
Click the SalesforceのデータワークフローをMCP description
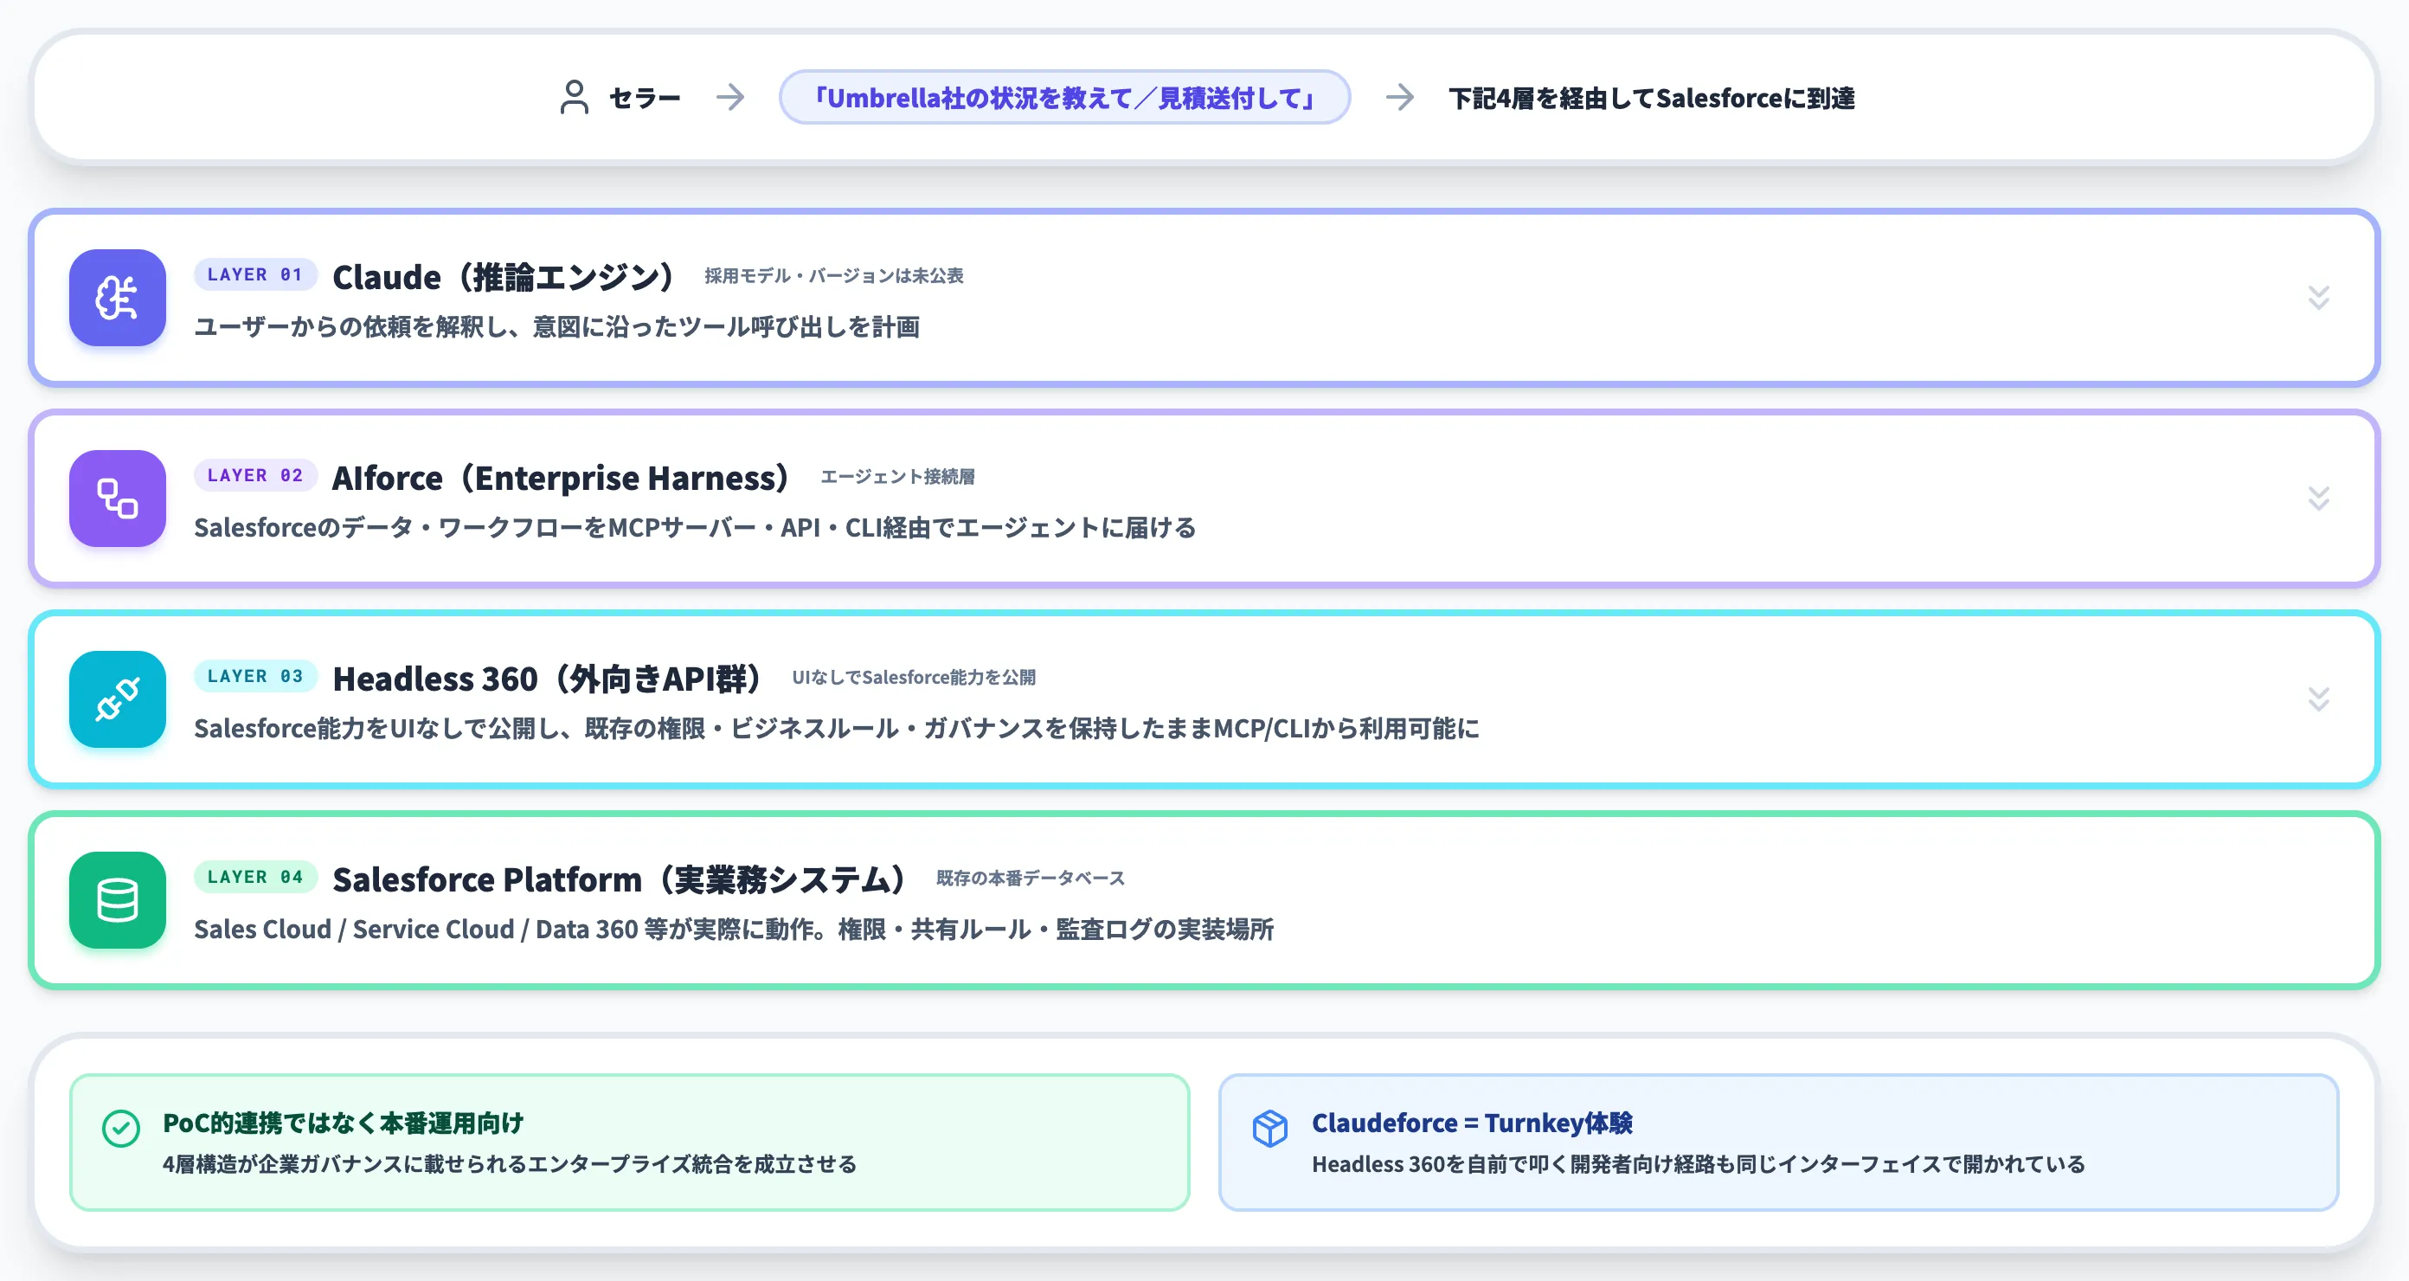695,528
